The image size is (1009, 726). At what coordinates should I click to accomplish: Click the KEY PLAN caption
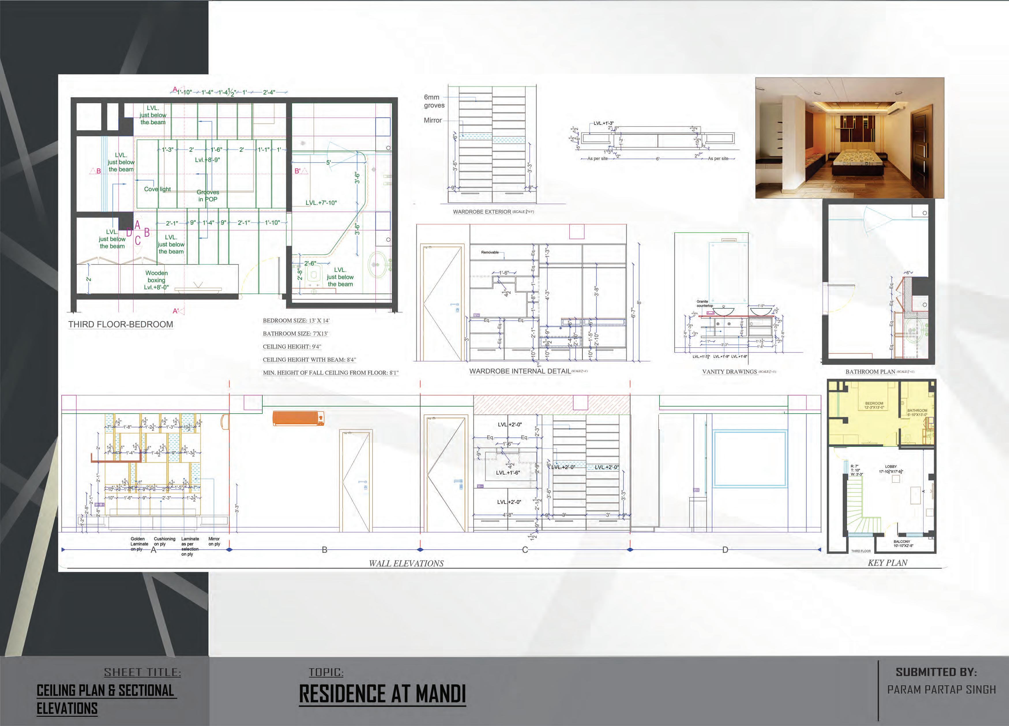888,563
